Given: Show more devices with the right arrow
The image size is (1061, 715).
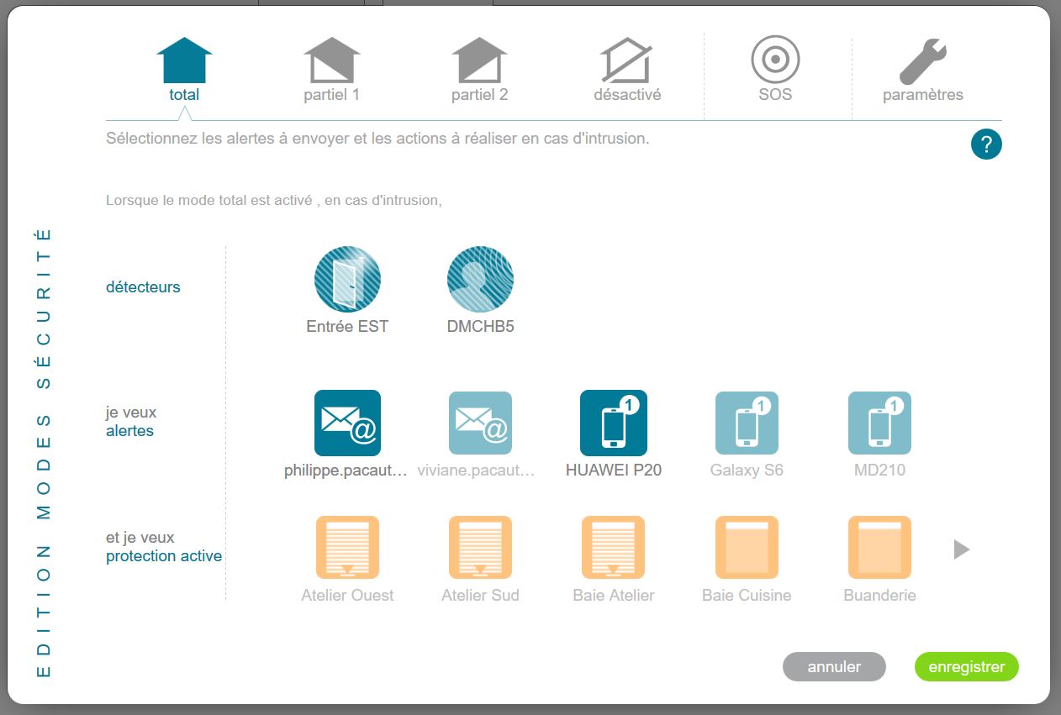Looking at the screenshot, I should click(962, 549).
